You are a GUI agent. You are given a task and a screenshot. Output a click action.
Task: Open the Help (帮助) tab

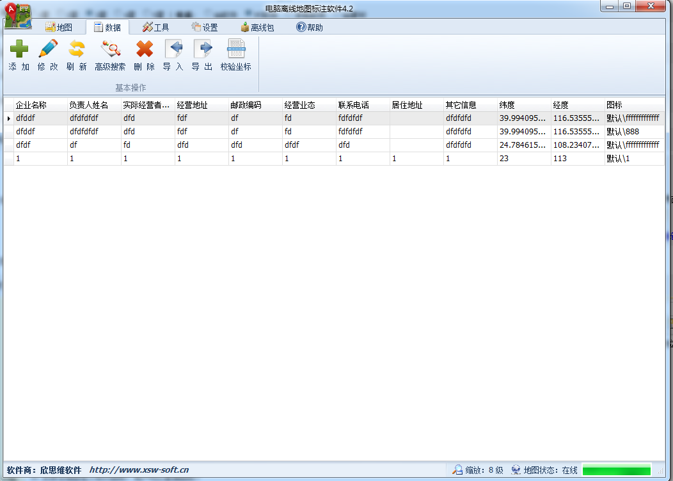pos(310,28)
